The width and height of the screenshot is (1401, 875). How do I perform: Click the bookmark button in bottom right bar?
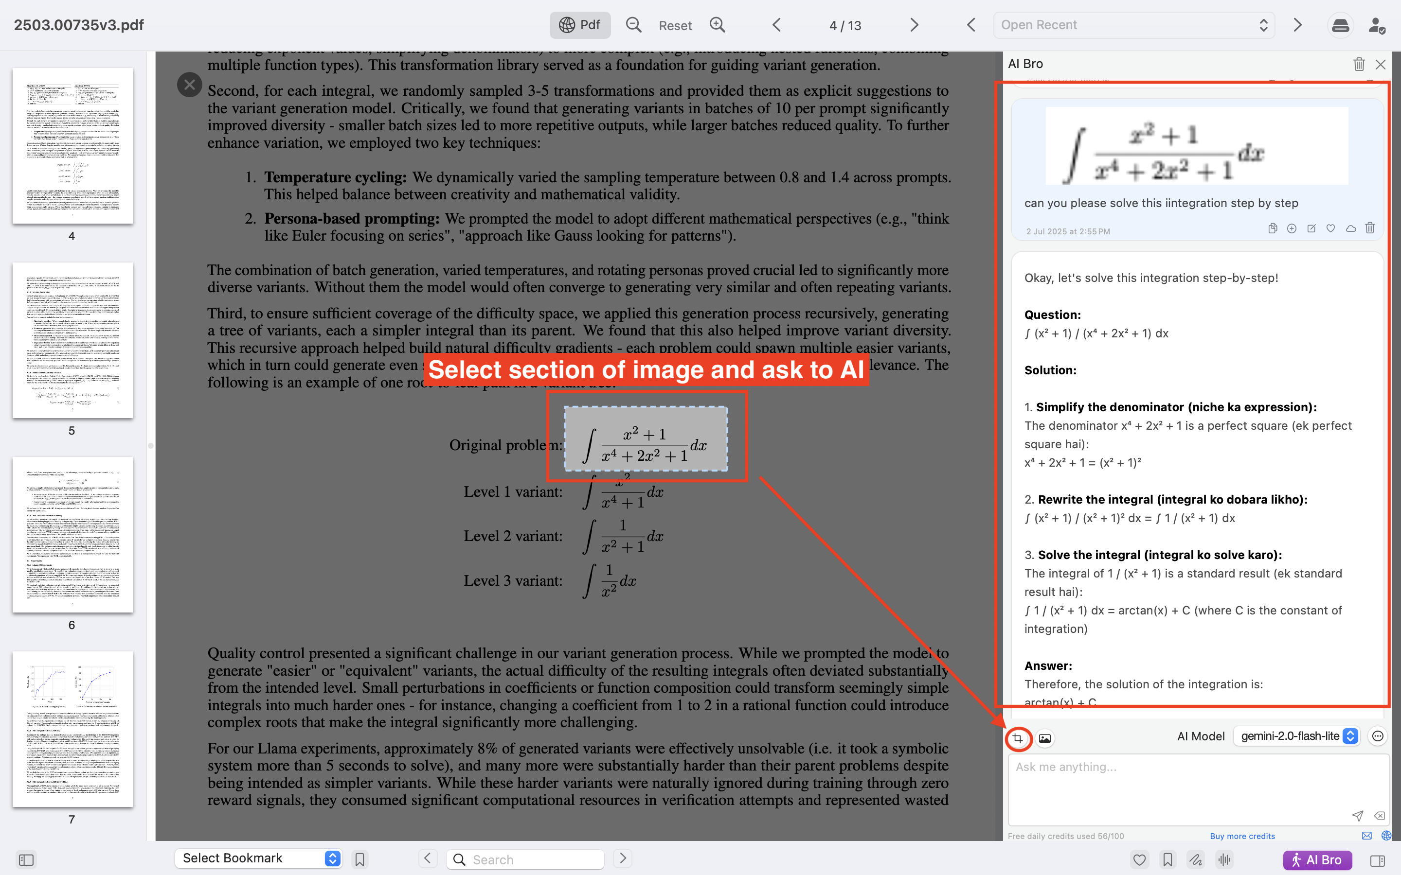click(1167, 860)
